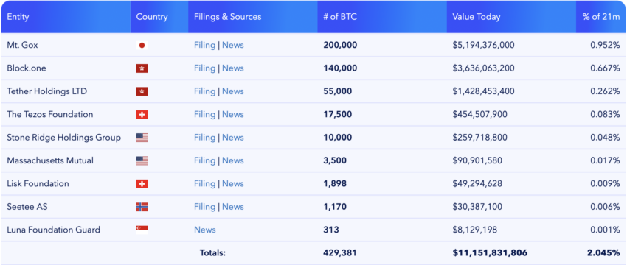The image size is (627, 265).
Task: Open Lisk Foundation Filing link
Action: [205, 184]
